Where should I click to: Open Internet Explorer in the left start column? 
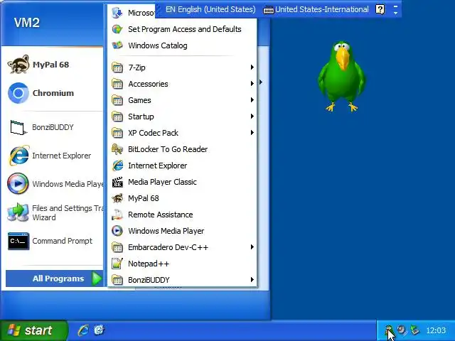click(x=19, y=156)
